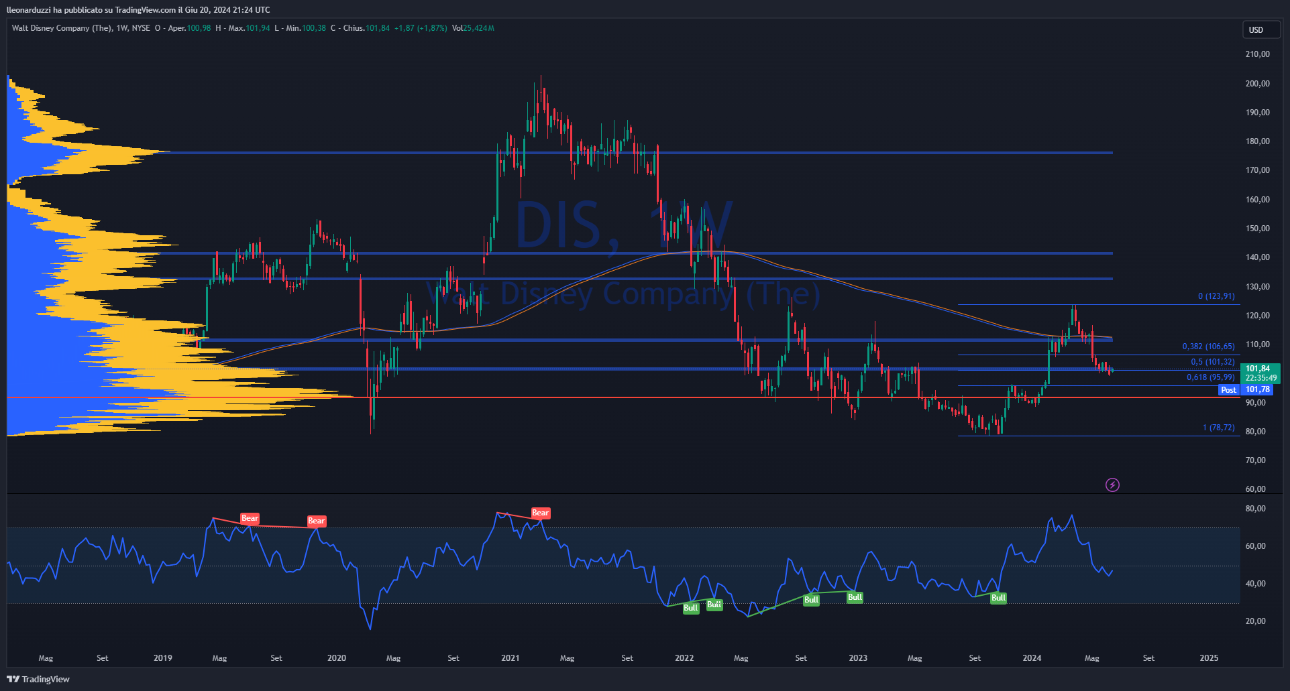Viewport: 1290px width, 691px height.
Task: Click the Vol 25,424M volume readout
Action: pos(473,28)
